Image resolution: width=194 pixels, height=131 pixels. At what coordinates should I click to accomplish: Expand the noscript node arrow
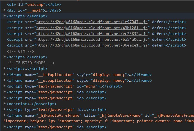tap(5, 103)
